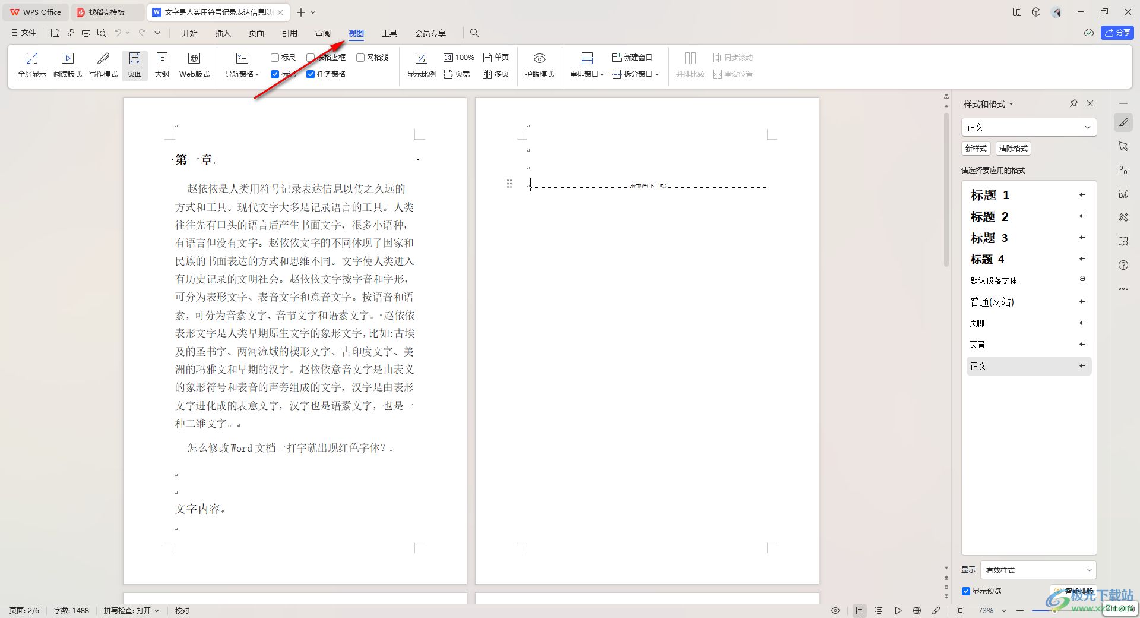Turn on Eye Protection mode (护眼模式)
The image size is (1140, 618).
[x=539, y=65]
